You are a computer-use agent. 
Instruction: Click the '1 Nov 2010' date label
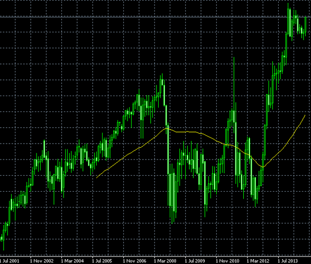(x=227, y=261)
